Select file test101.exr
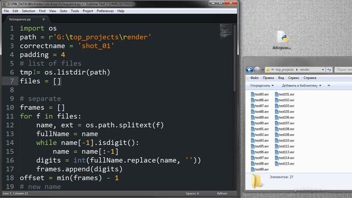 pyautogui.click(x=285, y=94)
